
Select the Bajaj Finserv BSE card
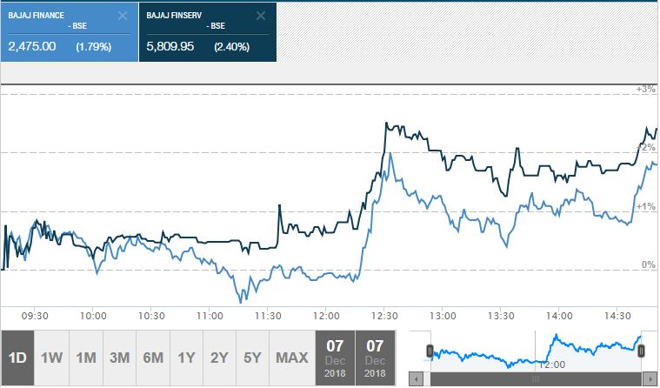pyautogui.click(x=208, y=32)
